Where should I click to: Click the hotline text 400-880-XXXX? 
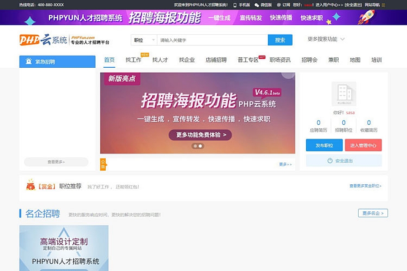(x=51, y=5)
